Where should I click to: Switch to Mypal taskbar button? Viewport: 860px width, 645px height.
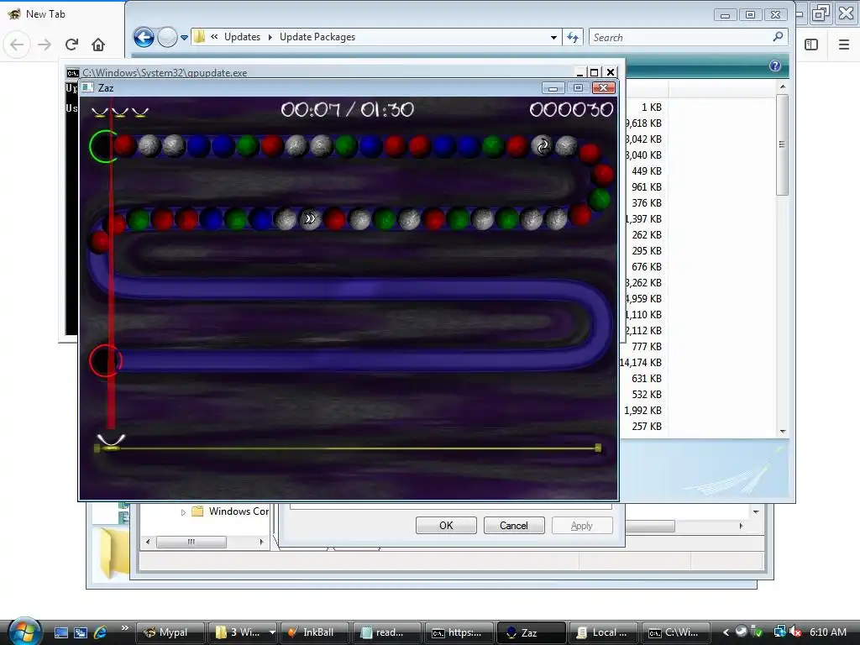pyautogui.click(x=170, y=632)
